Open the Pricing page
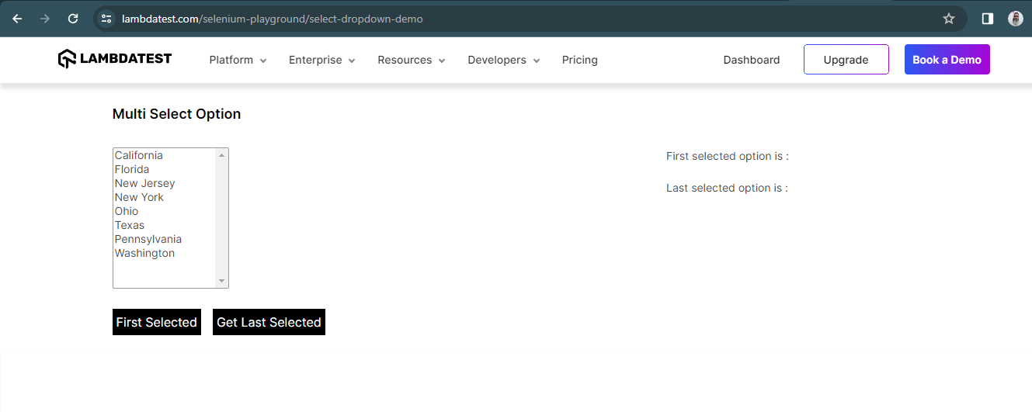 580,60
